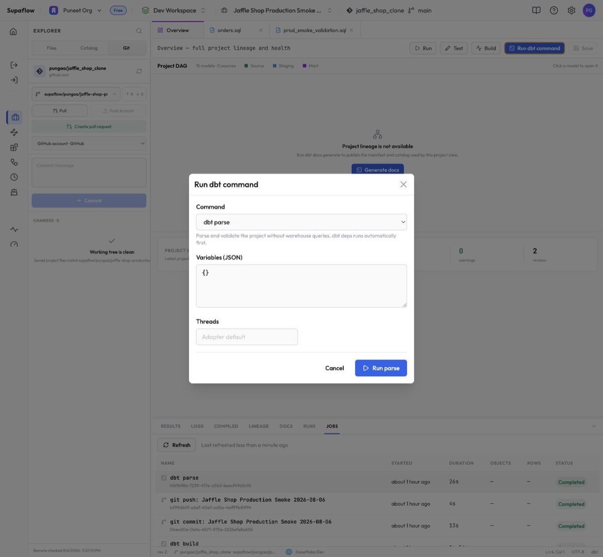Click the Refresh jobs button

177,445
